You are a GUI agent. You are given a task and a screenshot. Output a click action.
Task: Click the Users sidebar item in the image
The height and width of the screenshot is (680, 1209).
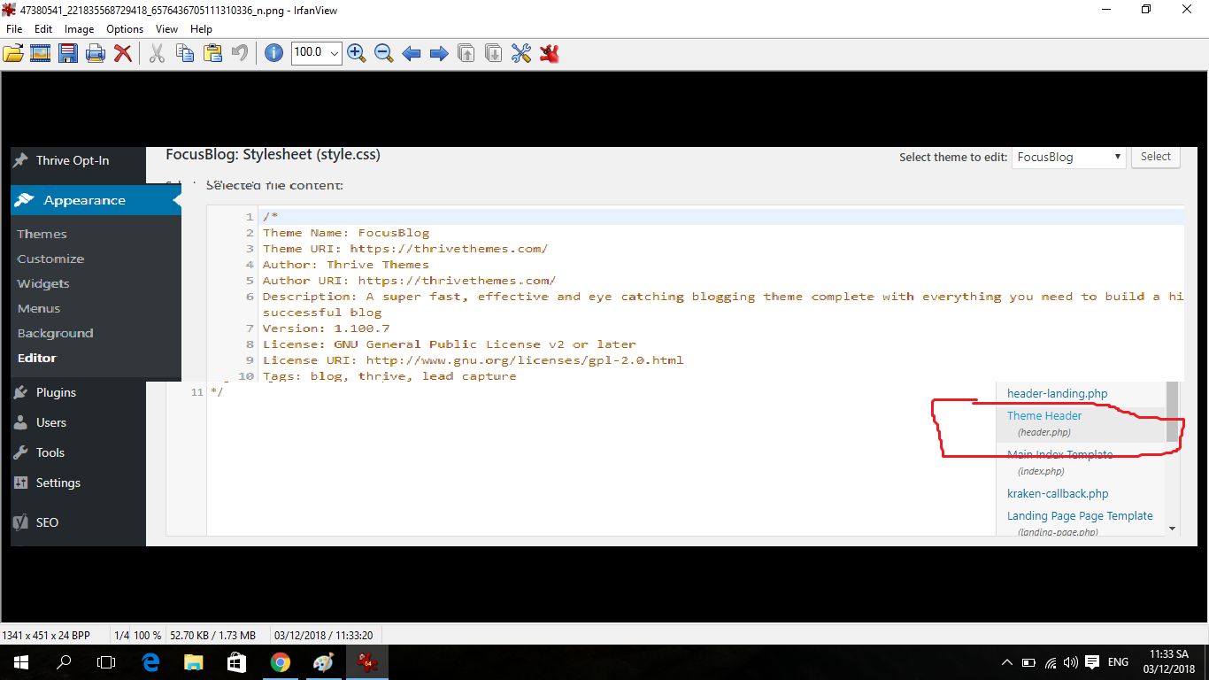pos(51,422)
